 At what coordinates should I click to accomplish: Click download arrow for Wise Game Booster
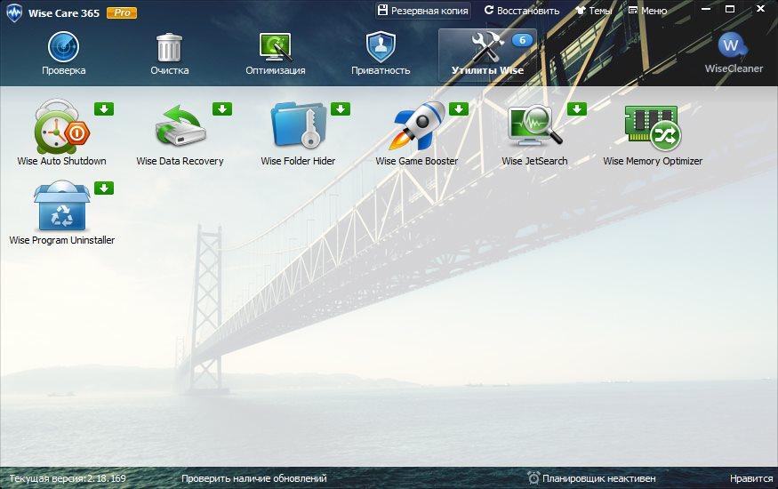[459, 108]
